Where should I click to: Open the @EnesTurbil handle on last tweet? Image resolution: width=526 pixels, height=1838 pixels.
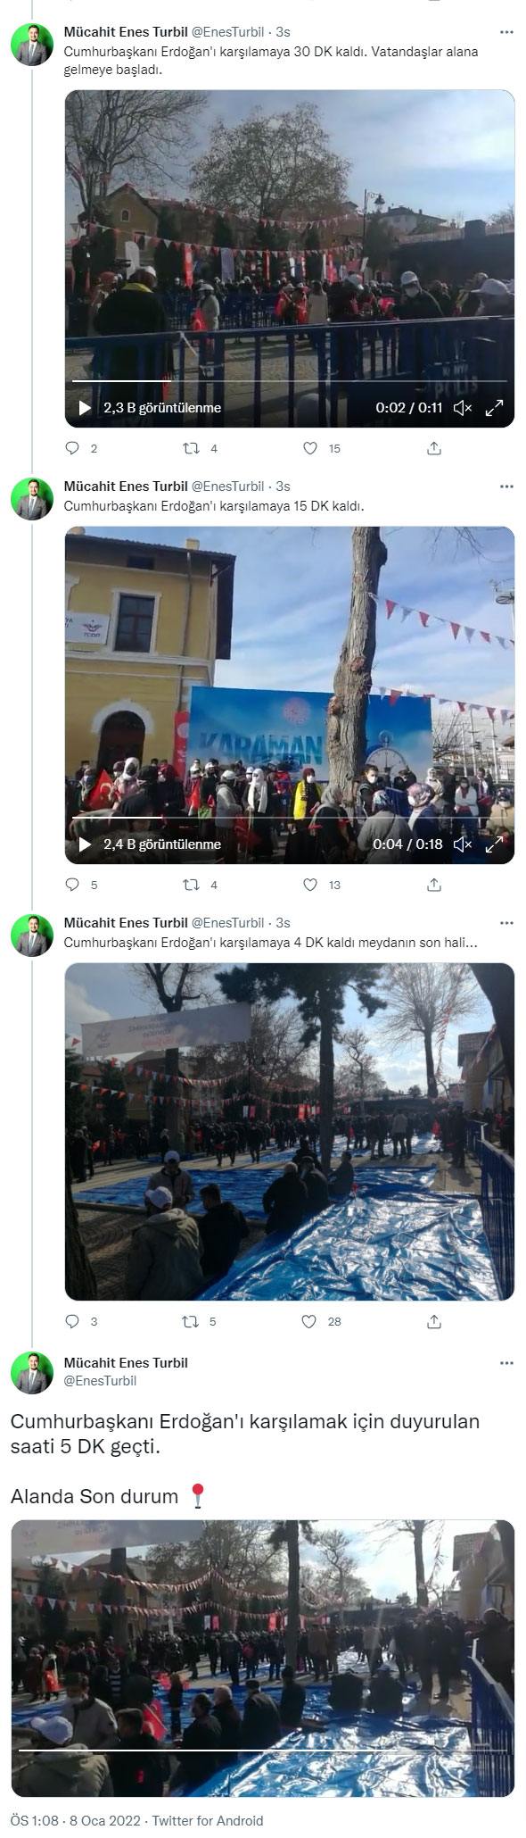click(x=100, y=1380)
